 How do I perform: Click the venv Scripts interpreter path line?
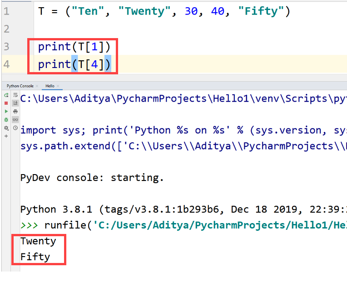pyautogui.click(x=183, y=99)
